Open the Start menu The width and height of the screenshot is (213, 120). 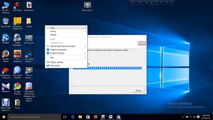4,117
